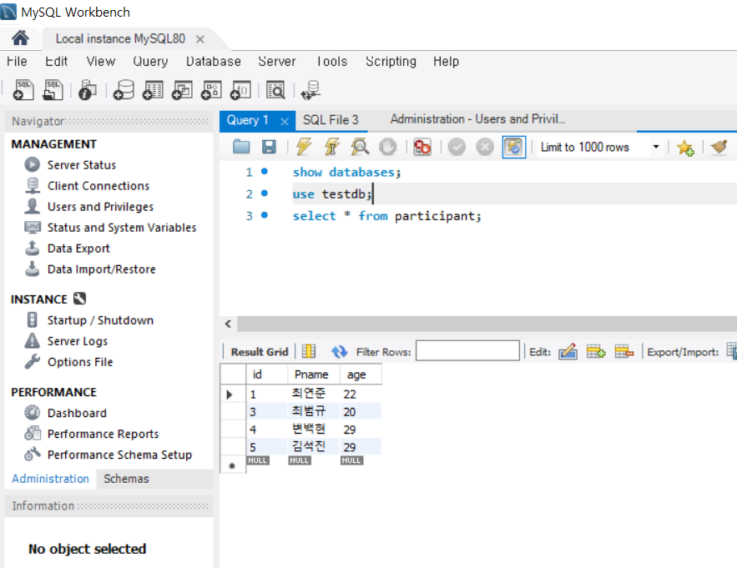Viewport: 737px width, 568px height.
Task: Close the Query 1 tab
Action: 285,122
